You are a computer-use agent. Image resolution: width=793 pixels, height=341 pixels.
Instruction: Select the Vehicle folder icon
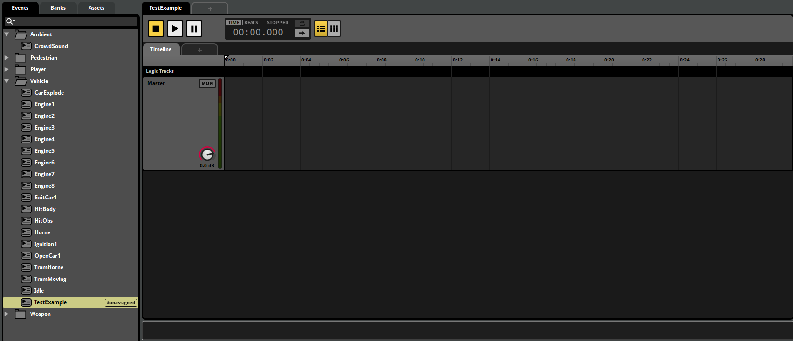tap(21, 81)
